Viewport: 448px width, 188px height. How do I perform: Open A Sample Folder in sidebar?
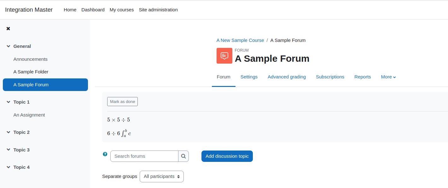tap(31, 72)
